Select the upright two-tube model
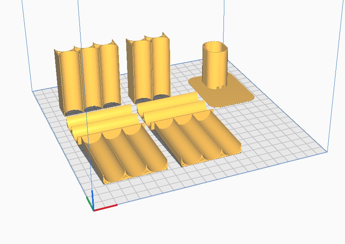Image resolution: width=345 pixels, height=244 pixels. click(149, 68)
